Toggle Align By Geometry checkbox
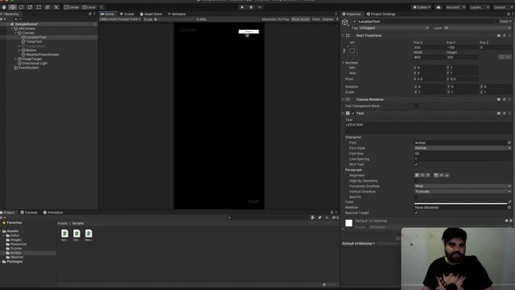Image resolution: width=515 pixels, height=290 pixels. [x=416, y=180]
